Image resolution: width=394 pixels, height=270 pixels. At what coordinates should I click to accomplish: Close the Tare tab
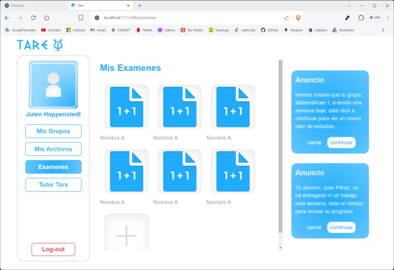click(128, 5)
